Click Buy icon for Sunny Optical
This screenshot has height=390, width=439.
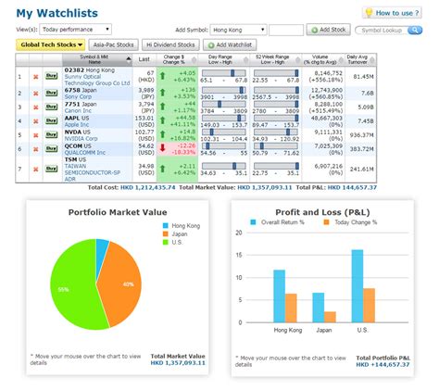(x=51, y=76)
